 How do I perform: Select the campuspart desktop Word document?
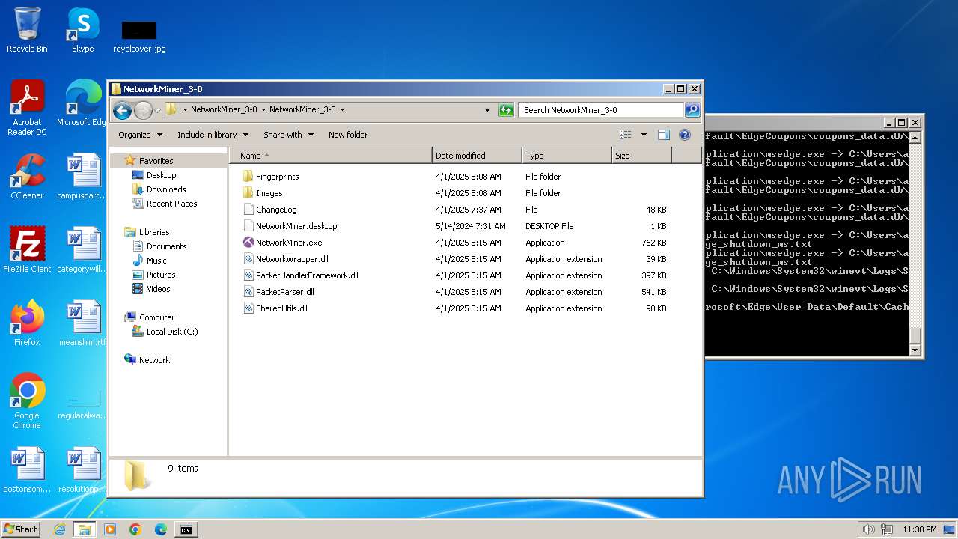(x=82, y=177)
